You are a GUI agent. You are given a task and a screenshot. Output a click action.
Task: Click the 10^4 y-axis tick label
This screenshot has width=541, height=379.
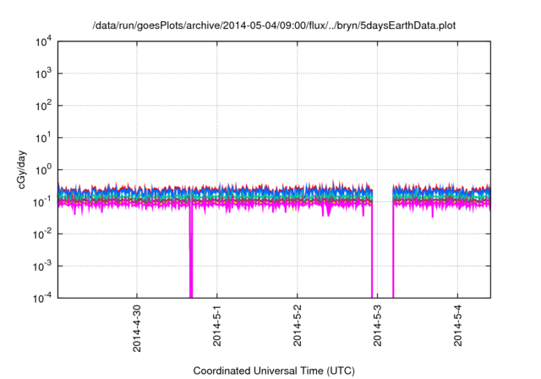(44, 41)
